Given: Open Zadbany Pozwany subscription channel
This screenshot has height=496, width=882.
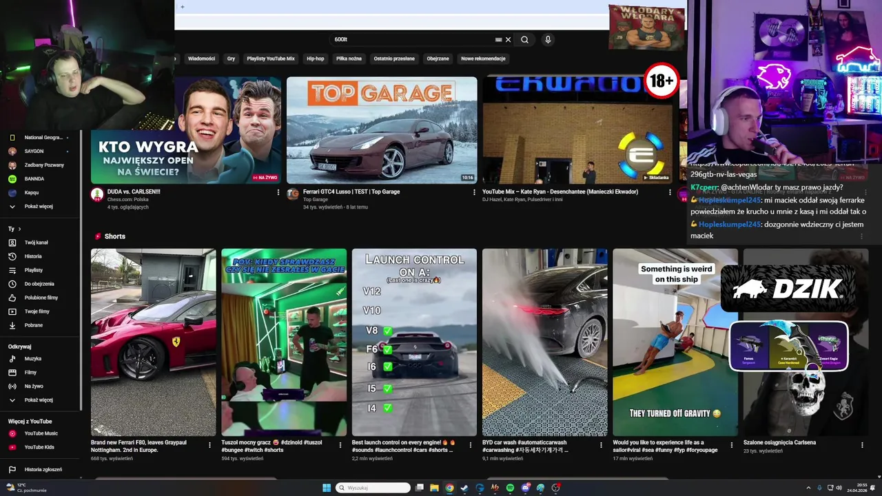Looking at the screenshot, I should 44,165.
